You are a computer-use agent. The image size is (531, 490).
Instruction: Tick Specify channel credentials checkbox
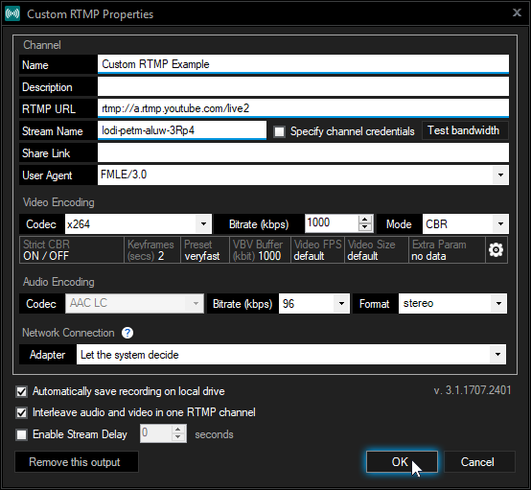279,131
